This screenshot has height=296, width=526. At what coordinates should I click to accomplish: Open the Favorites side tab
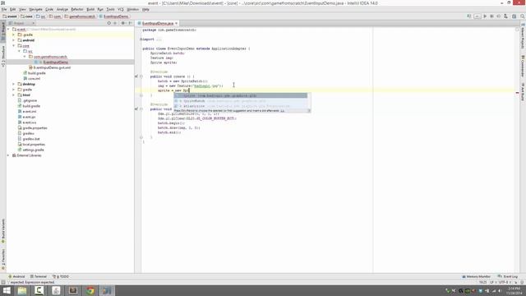click(x=3, y=260)
